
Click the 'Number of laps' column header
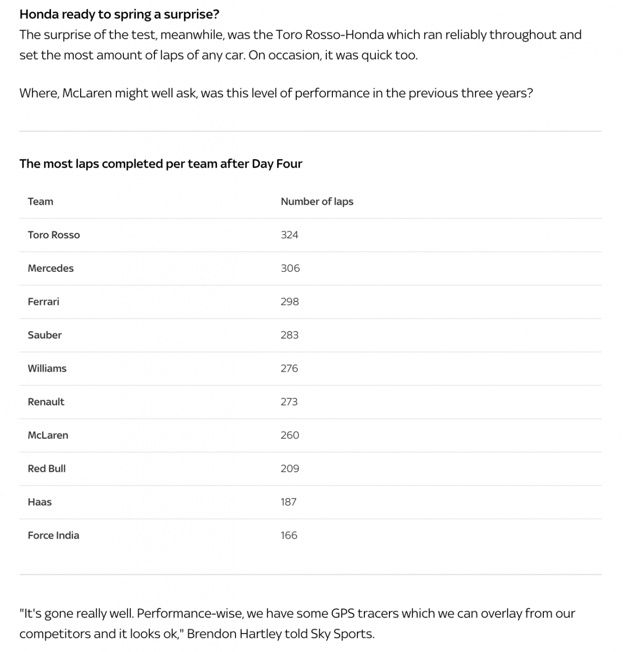tap(317, 202)
